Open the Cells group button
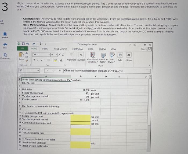188x154 pixels. pos(120,57)
